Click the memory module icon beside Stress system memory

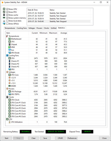4,18
